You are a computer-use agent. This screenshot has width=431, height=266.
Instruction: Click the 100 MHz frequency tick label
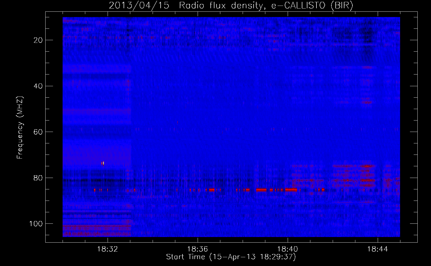36,224
